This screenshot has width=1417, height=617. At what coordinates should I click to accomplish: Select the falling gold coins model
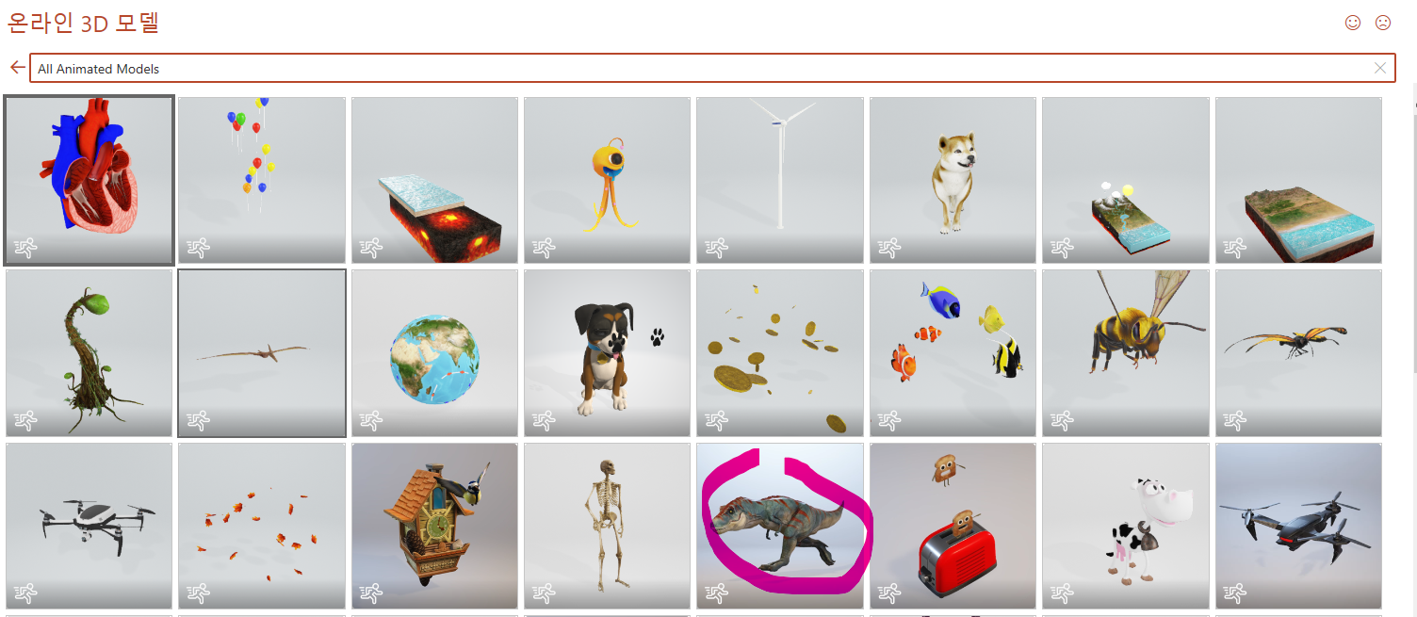pos(780,353)
